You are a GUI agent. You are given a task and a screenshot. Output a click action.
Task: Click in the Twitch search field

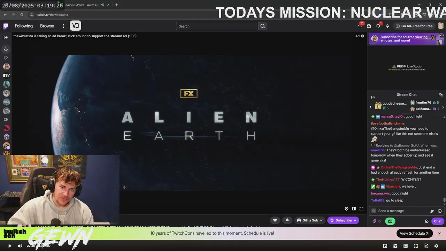tap(217, 26)
